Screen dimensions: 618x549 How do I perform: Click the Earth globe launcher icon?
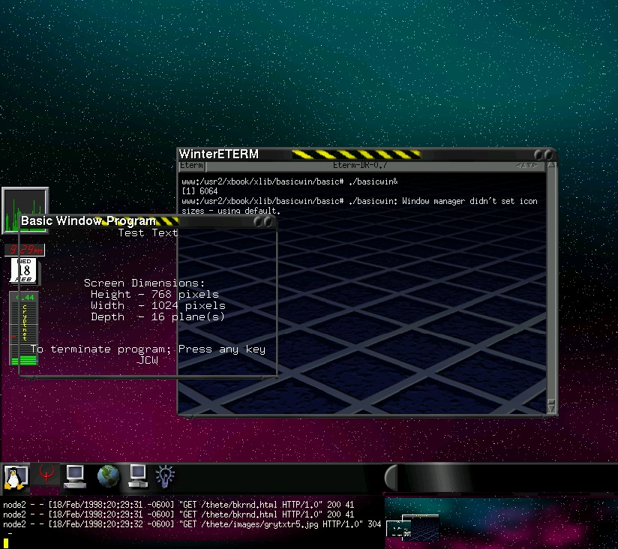point(108,476)
